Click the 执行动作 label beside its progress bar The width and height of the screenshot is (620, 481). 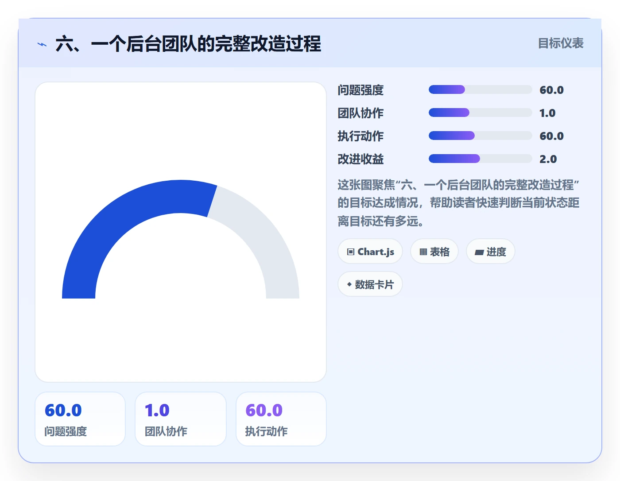tap(360, 136)
